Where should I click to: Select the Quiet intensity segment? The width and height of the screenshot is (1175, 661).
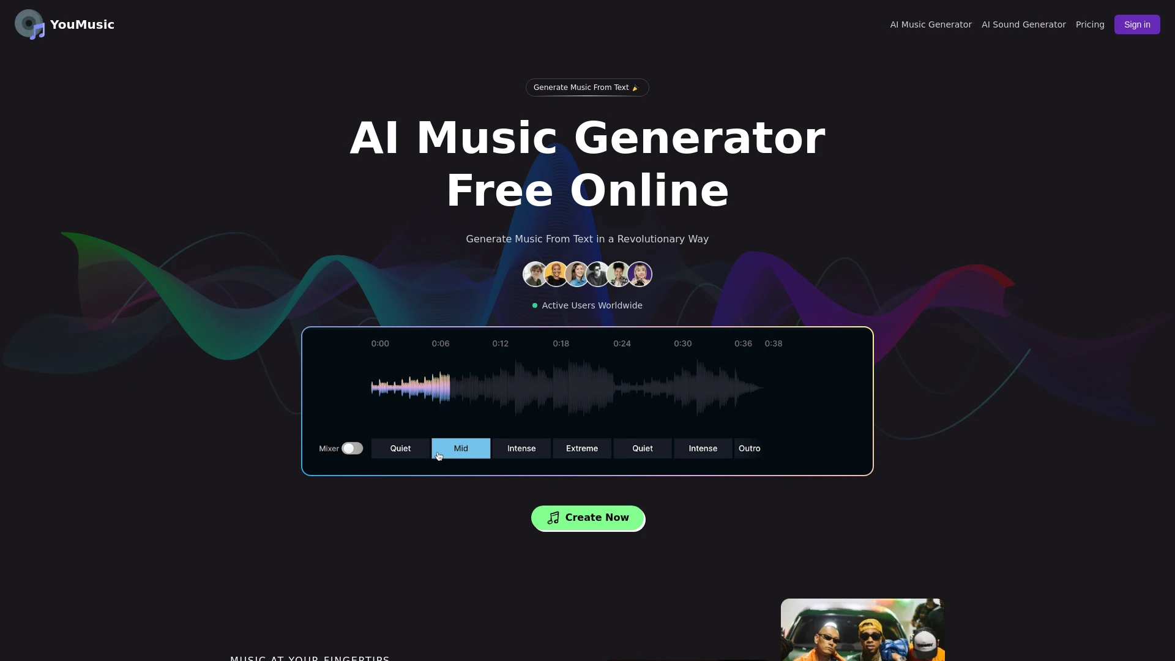(x=400, y=448)
